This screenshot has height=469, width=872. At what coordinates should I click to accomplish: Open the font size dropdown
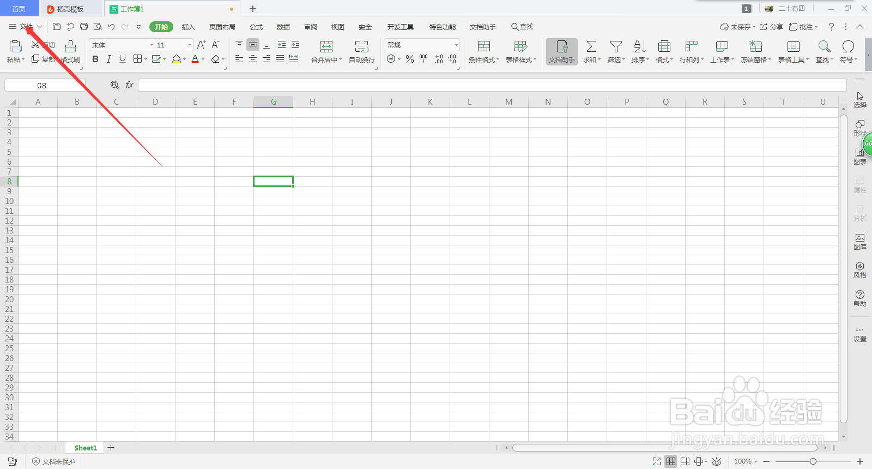[190, 45]
